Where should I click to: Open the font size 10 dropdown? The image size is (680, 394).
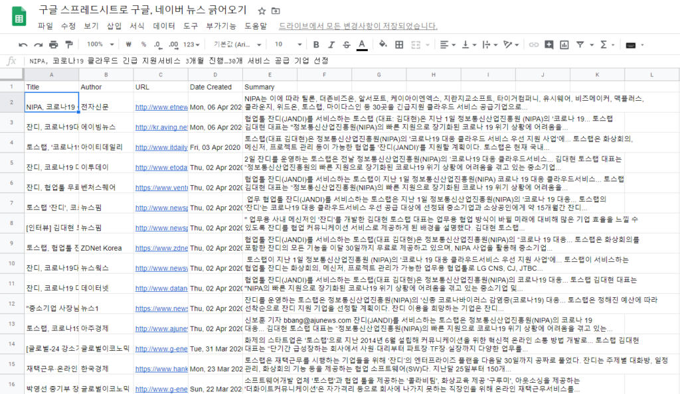(288, 44)
